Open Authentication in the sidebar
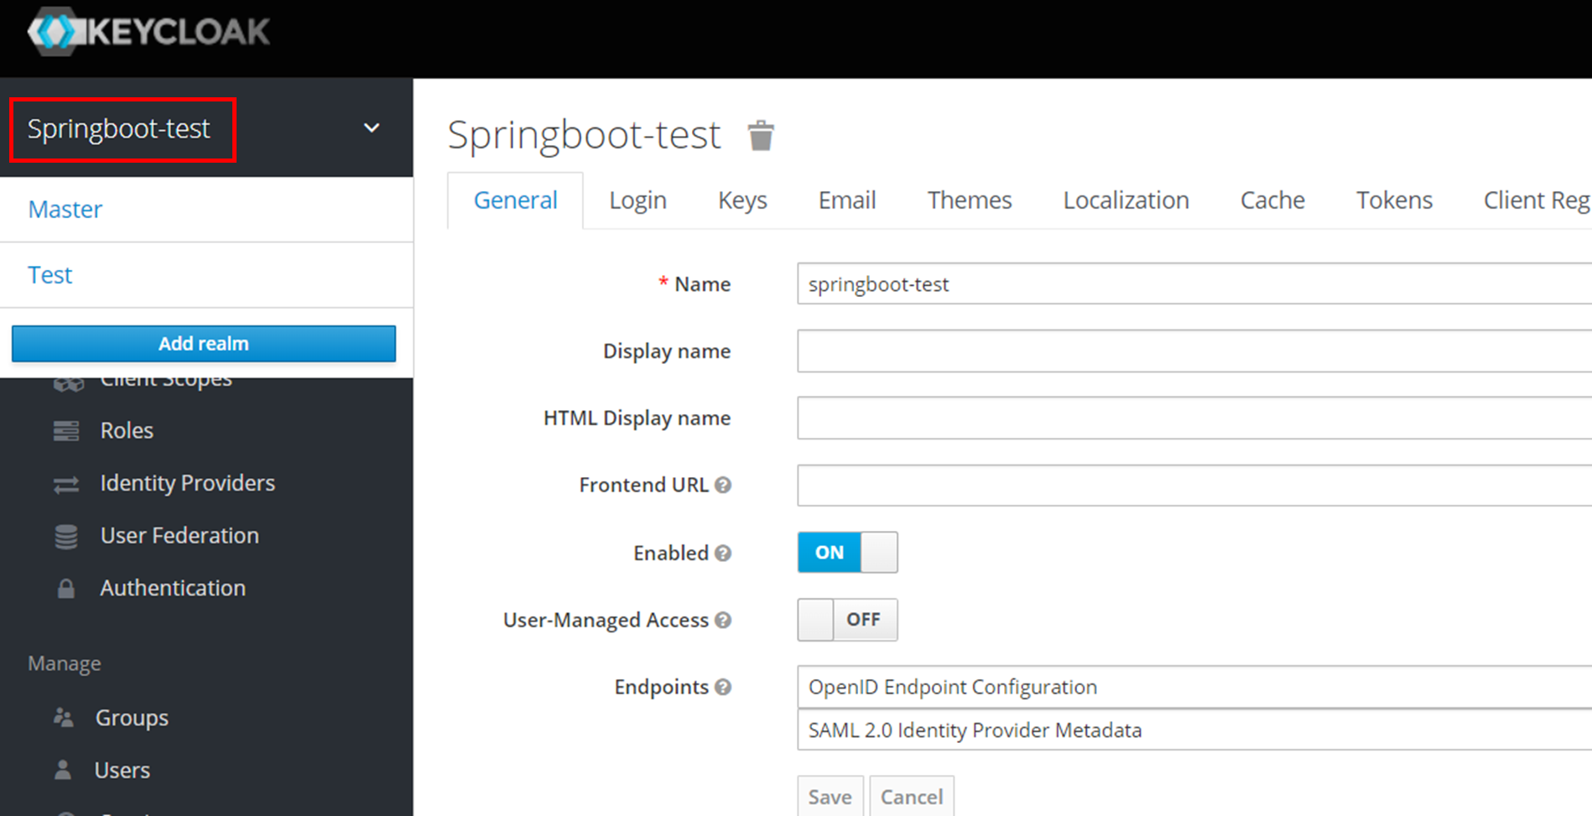This screenshot has width=1592, height=816. [x=173, y=588]
